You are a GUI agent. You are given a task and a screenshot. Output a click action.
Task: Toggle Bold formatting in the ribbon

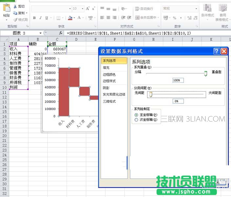(34, 18)
